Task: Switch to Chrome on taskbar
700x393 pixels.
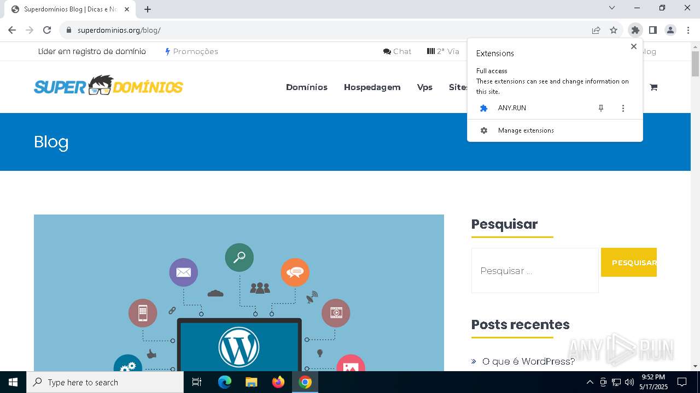Action: pos(305,382)
